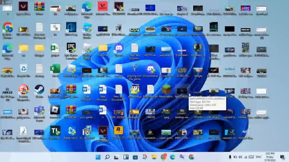
Task: Launch the FIFA 23 shortcut
Action: point(7,91)
